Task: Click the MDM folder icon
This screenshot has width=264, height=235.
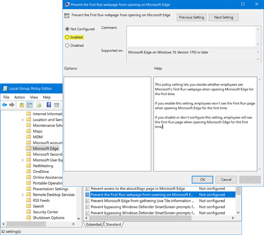Action: pos(29,137)
